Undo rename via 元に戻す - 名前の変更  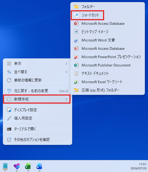(x=37, y=91)
